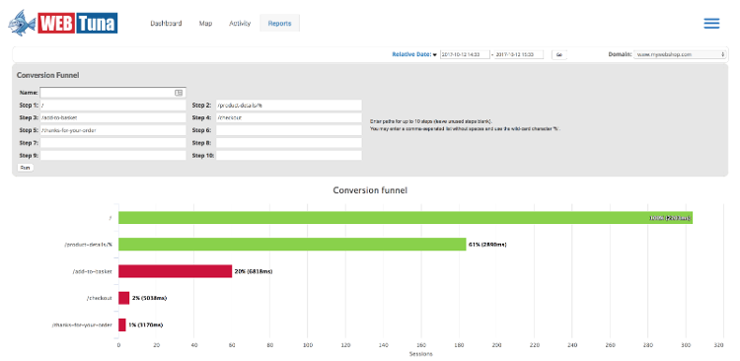Click the "Conversion Funnel" panel heading
The width and height of the screenshot is (740, 361).
coord(47,75)
